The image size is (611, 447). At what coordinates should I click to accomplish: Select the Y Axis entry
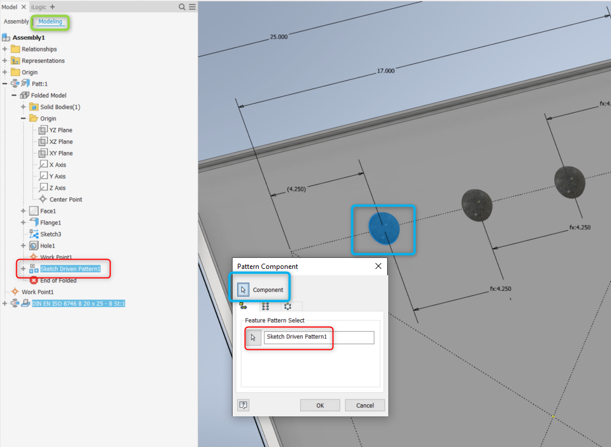tap(57, 176)
